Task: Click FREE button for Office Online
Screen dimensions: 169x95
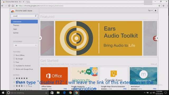Action: (65, 89)
